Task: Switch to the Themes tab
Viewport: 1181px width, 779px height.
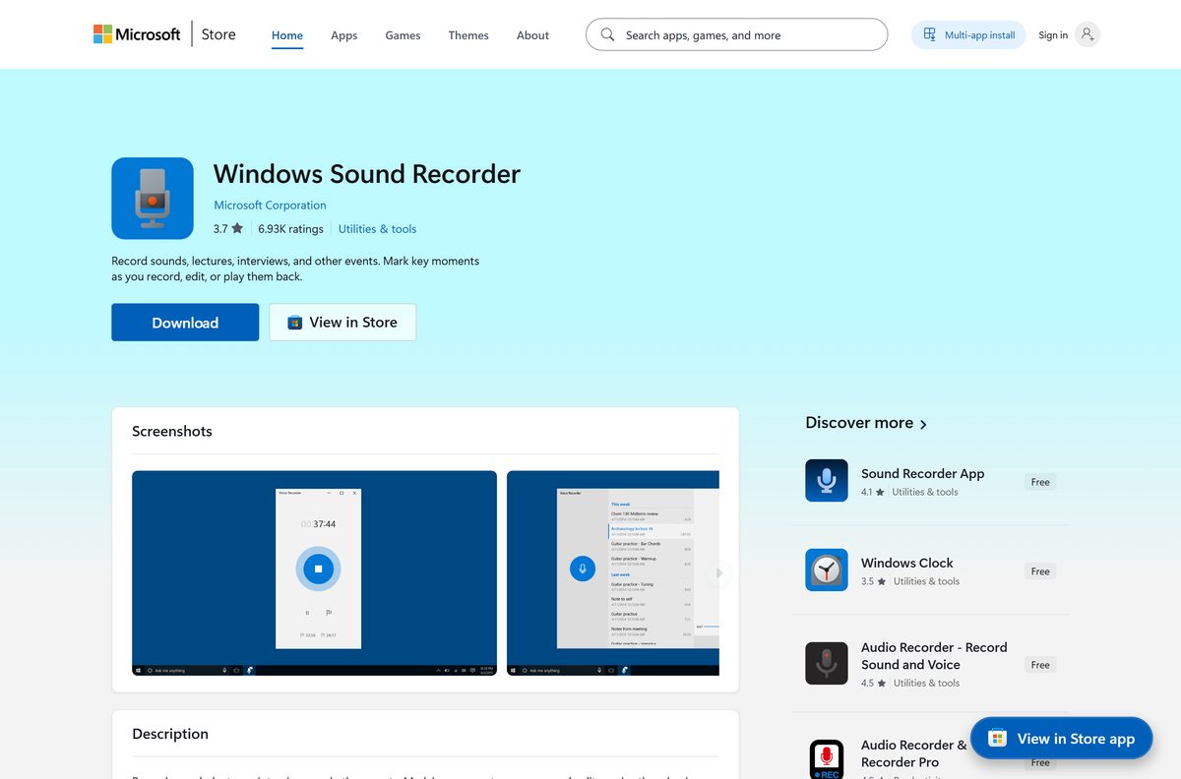Action: click(468, 35)
